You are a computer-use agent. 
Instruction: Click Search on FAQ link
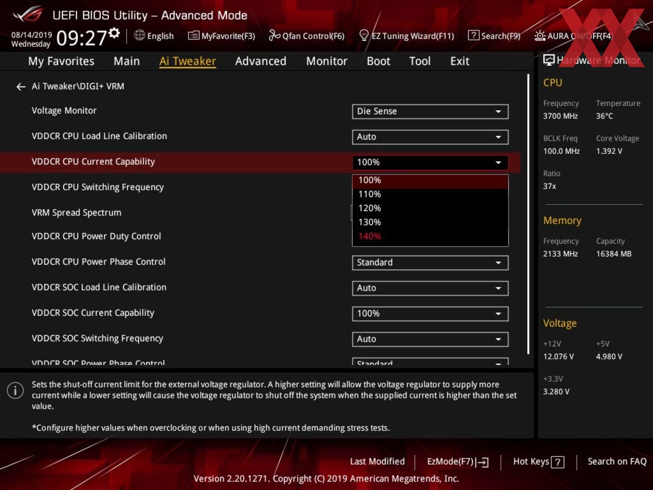pyautogui.click(x=617, y=462)
